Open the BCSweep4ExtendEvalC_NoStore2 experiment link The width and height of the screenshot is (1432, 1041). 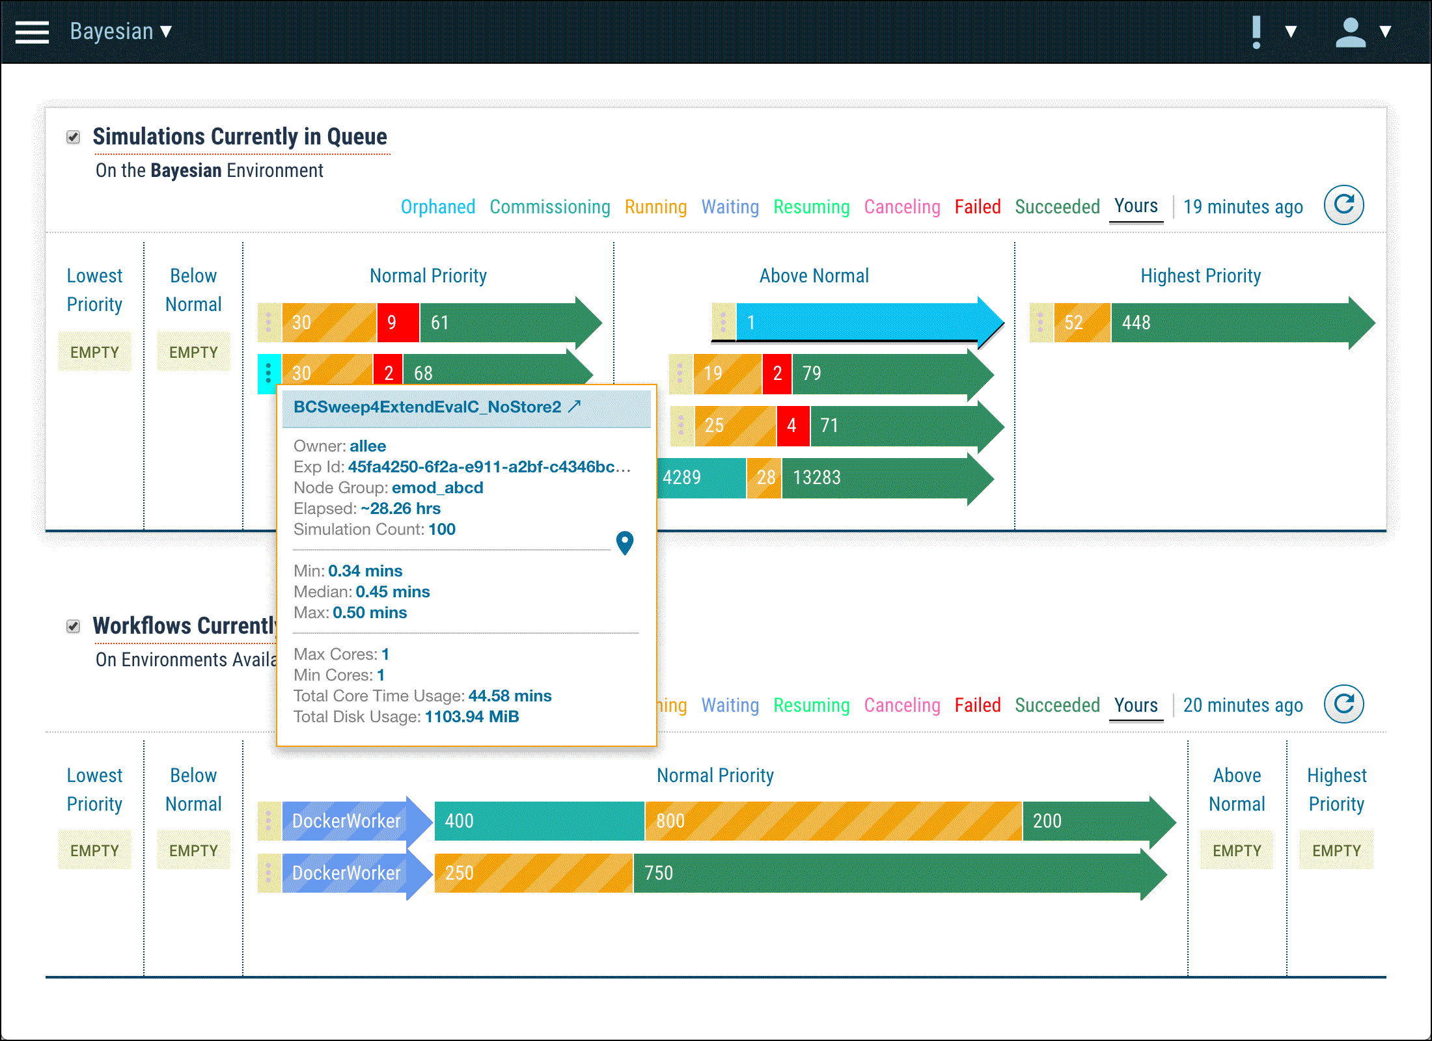pos(427,407)
